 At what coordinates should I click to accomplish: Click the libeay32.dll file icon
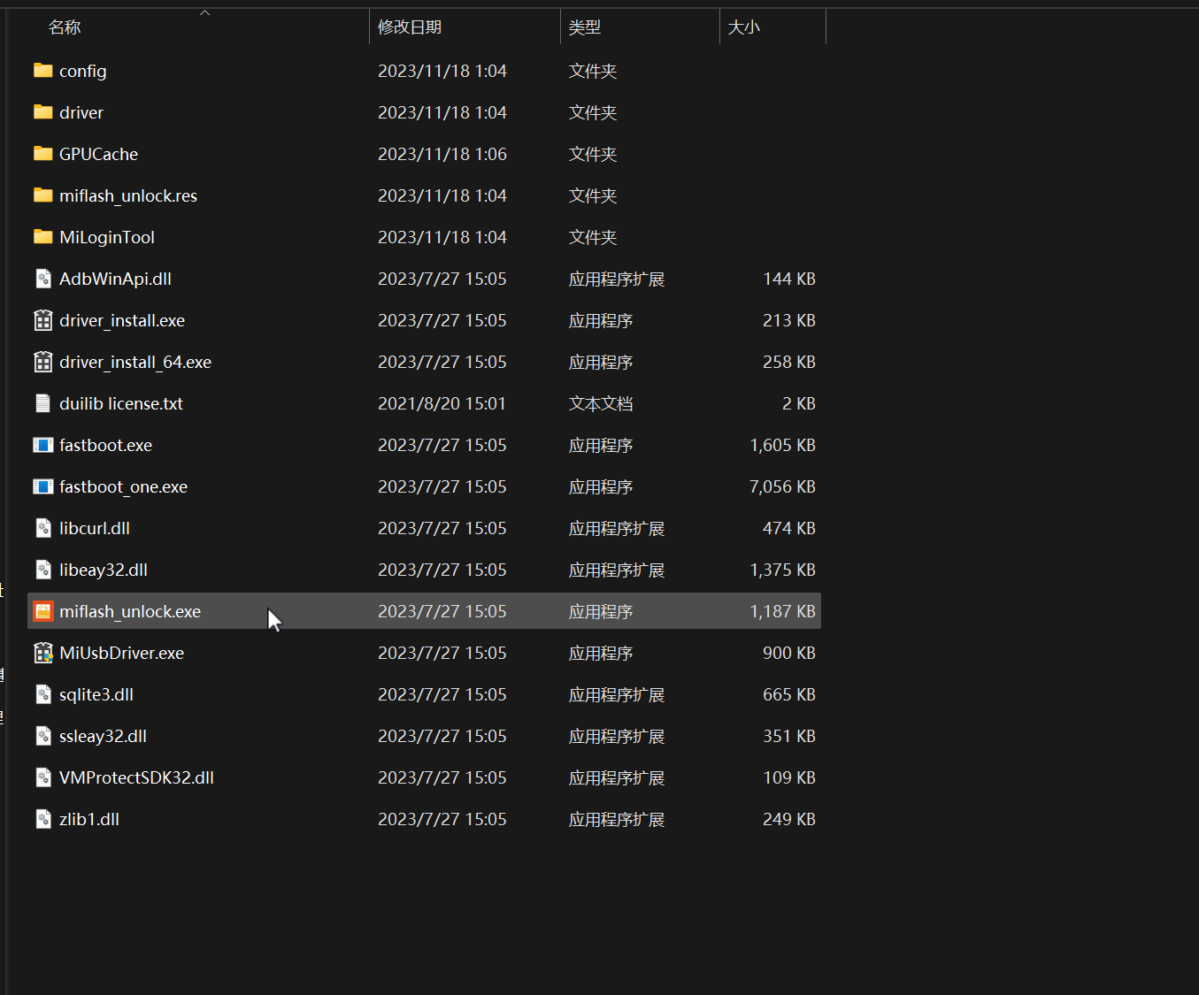point(42,570)
